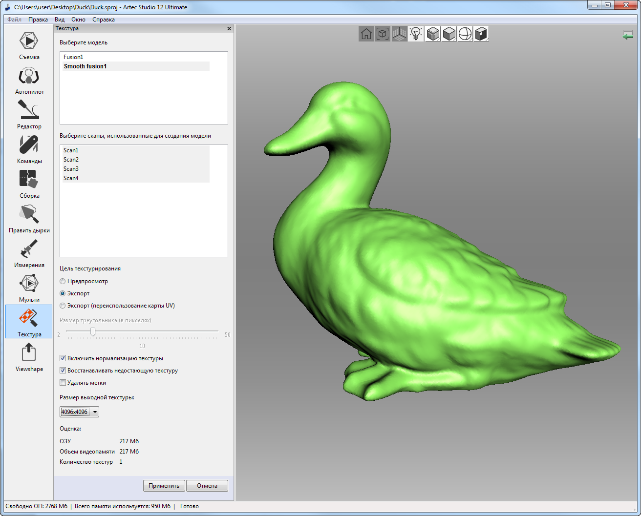The width and height of the screenshot is (641, 516).
Task: Enable the Удалять метки checkbox
Action: point(63,383)
